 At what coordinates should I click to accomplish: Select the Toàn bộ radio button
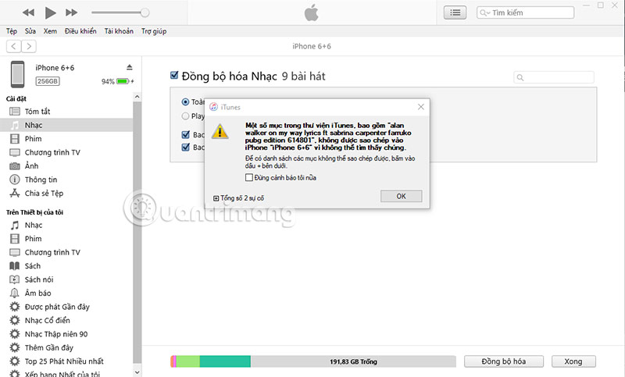(185, 102)
